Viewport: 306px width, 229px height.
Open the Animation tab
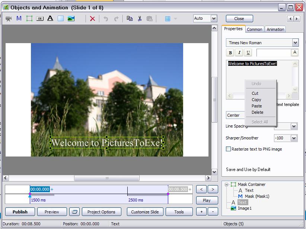275,29
